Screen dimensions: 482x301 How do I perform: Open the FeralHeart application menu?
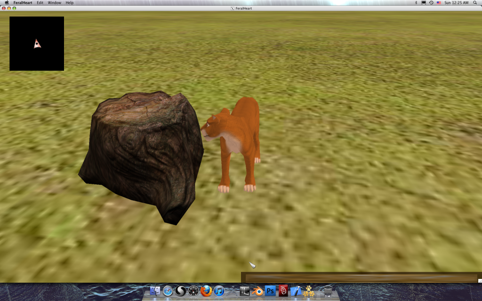tap(23, 2)
